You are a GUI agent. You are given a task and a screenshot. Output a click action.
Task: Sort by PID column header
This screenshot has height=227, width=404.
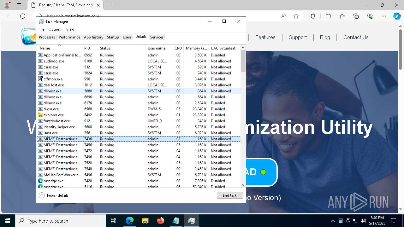pos(90,48)
